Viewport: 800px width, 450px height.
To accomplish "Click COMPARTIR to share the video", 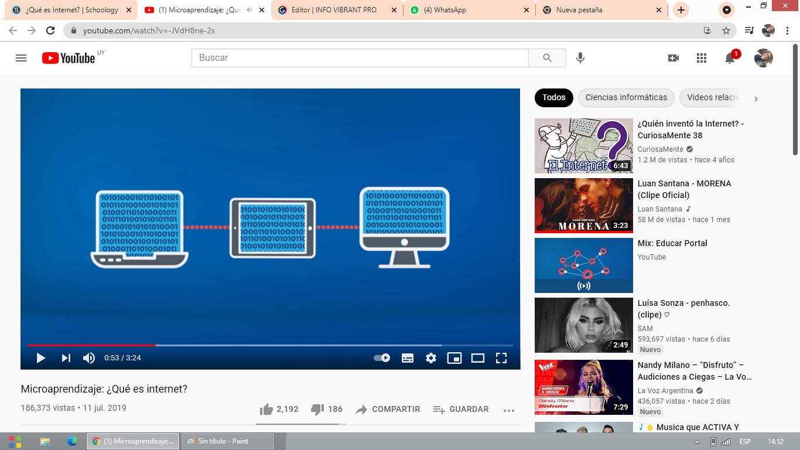I will [388, 409].
